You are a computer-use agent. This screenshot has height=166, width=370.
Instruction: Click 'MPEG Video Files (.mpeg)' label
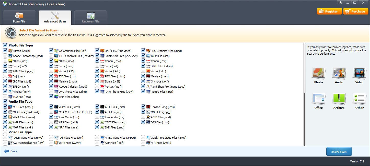coord(120,138)
